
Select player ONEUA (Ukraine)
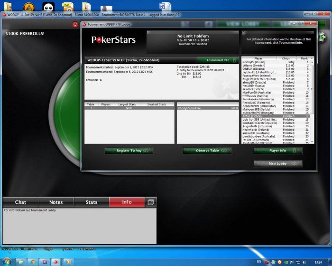[276, 69]
